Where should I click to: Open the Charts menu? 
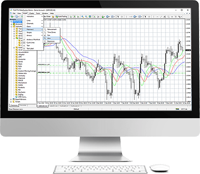pyautogui.click(x=32, y=13)
